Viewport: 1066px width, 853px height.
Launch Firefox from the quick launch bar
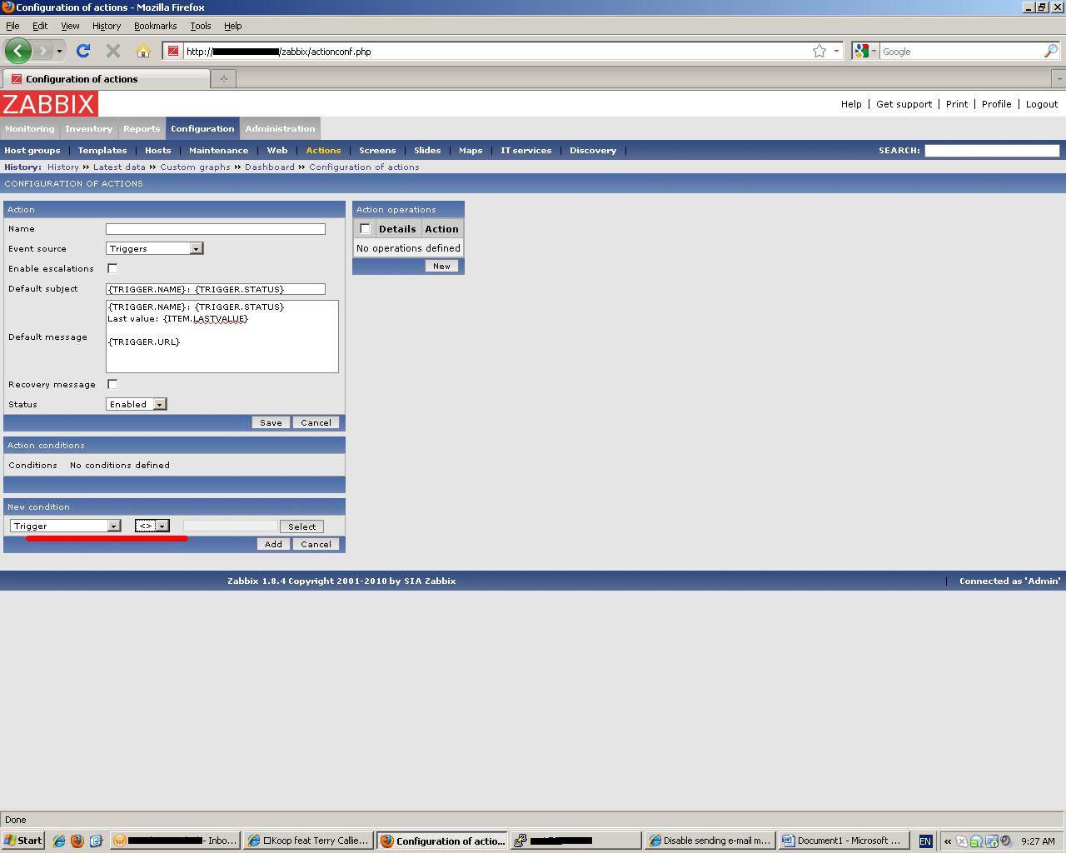tap(77, 841)
